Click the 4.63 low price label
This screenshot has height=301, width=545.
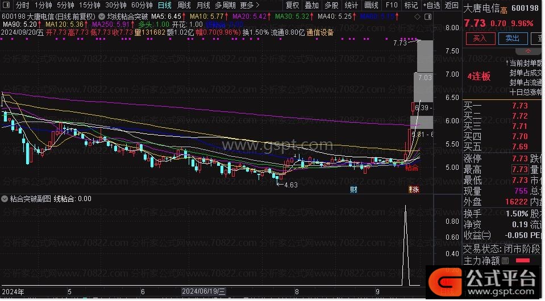[x=291, y=185]
